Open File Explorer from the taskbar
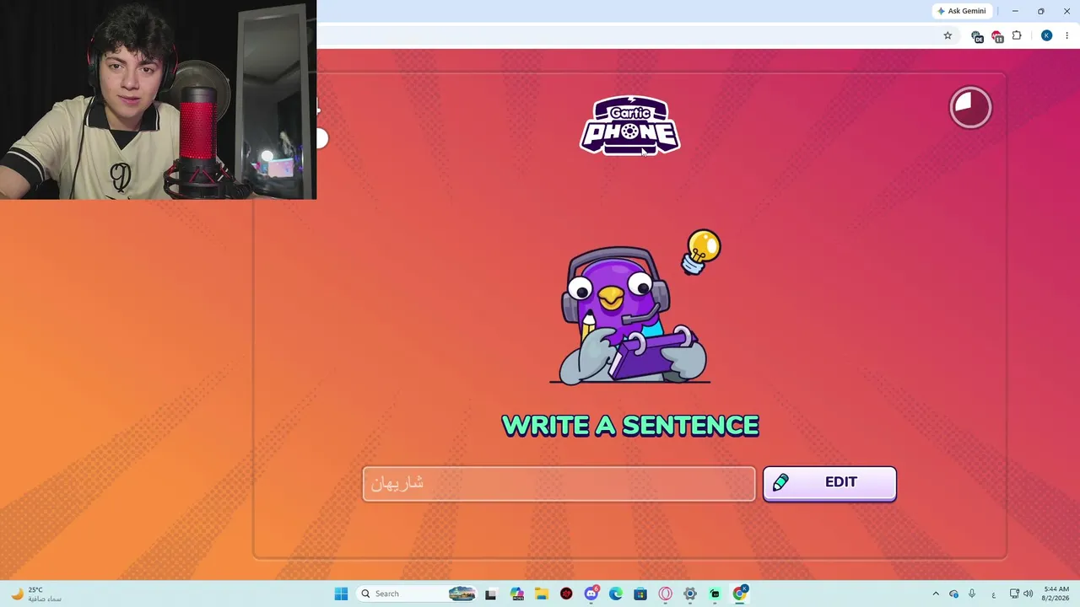1080x607 pixels. point(541,594)
